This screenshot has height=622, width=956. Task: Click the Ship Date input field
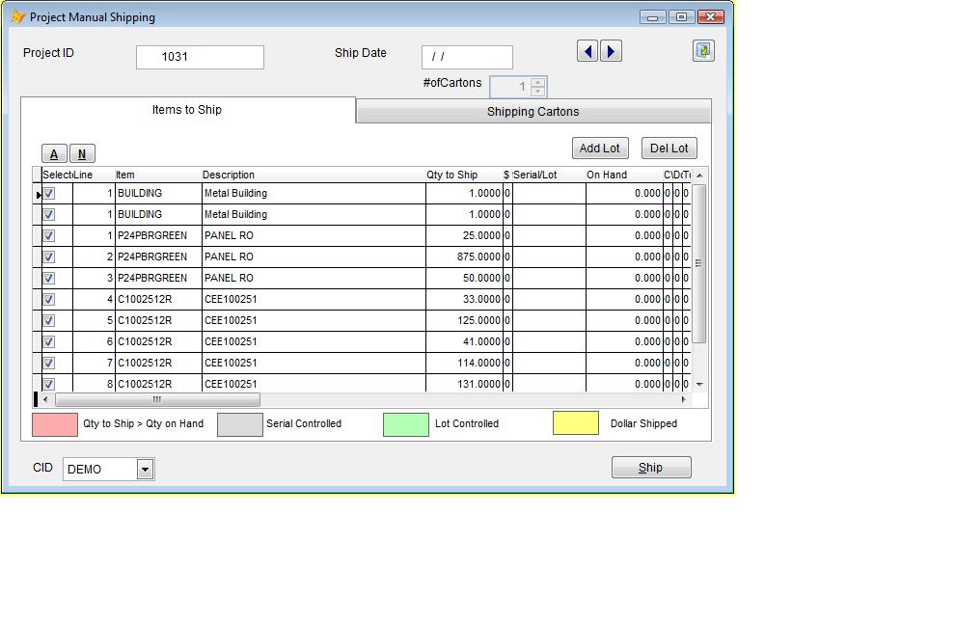tap(467, 57)
